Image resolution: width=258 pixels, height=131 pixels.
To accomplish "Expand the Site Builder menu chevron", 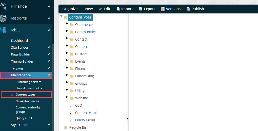I will [49, 47].
